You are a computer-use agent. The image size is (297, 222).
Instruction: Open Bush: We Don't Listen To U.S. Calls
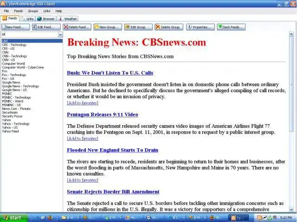(110, 73)
